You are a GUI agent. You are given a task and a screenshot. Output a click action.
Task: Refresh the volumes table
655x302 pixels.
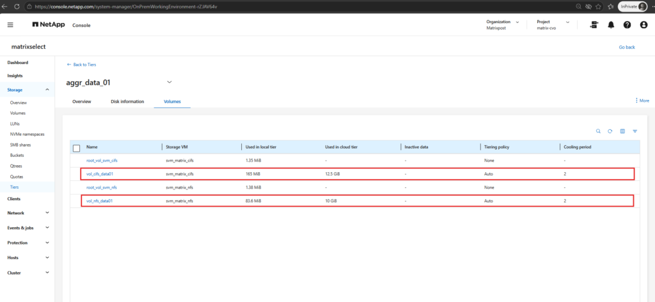[610, 131]
